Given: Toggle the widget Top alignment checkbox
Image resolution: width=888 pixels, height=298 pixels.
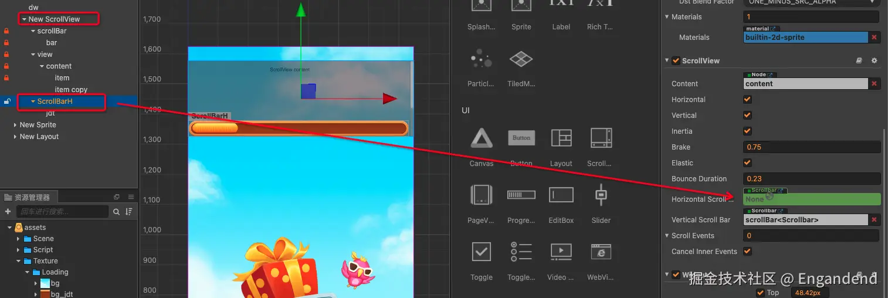Looking at the screenshot, I should point(761,293).
